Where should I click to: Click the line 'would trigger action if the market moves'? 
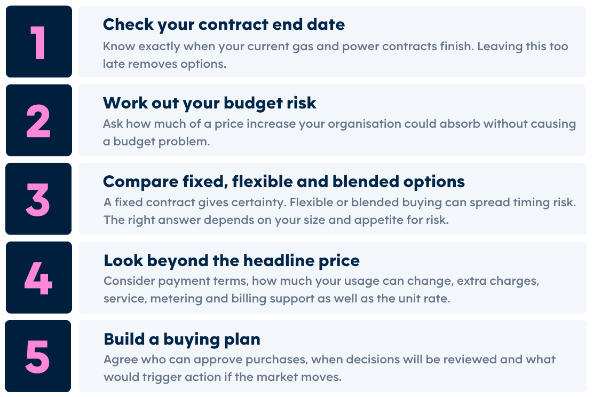point(223,377)
